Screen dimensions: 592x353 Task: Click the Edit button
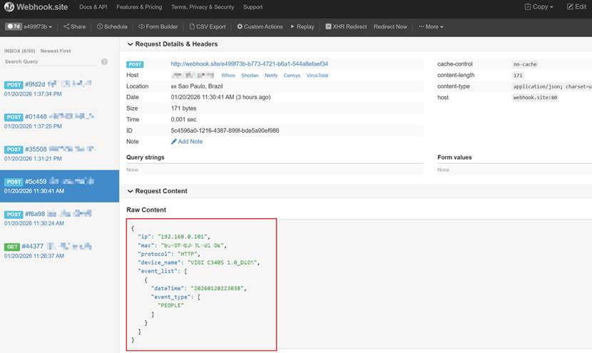click(x=576, y=7)
